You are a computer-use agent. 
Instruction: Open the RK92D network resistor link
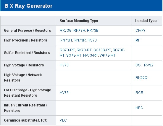pyautogui.click(x=141, y=78)
